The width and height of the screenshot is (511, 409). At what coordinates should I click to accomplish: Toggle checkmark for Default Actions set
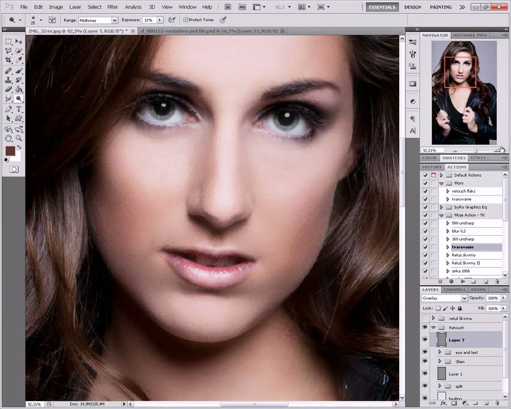point(425,175)
